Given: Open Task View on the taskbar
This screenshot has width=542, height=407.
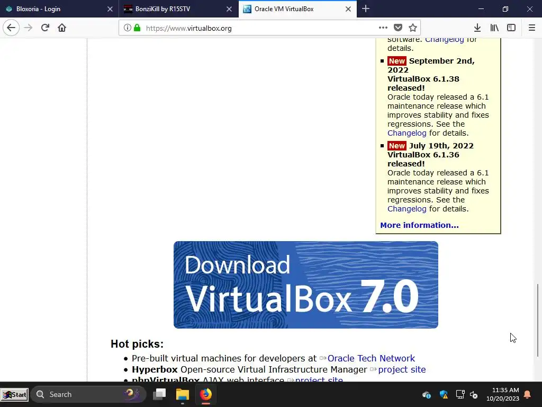Looking at the screenshot, I should click(x=160, y=394).
